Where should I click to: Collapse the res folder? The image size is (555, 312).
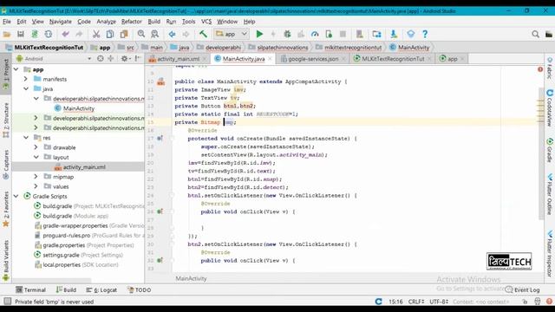(26, 138)
